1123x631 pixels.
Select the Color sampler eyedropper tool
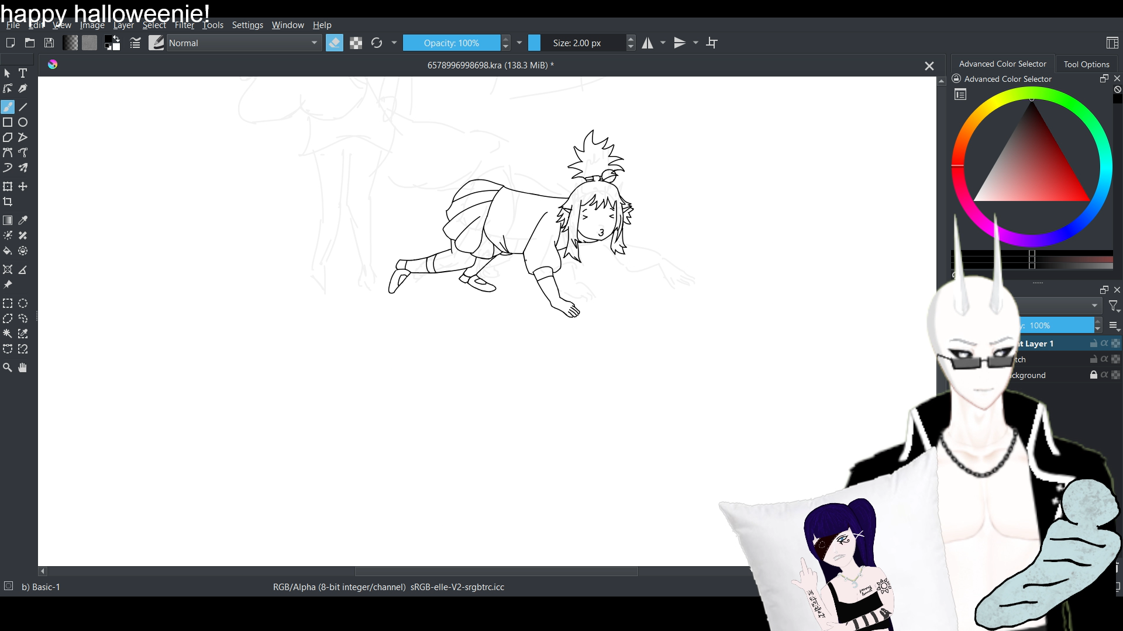coord(23,220)
